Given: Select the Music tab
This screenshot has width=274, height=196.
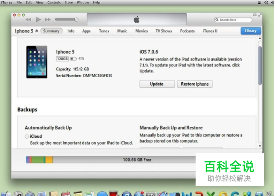Looking at the screenshot, I should coord(122,31).
